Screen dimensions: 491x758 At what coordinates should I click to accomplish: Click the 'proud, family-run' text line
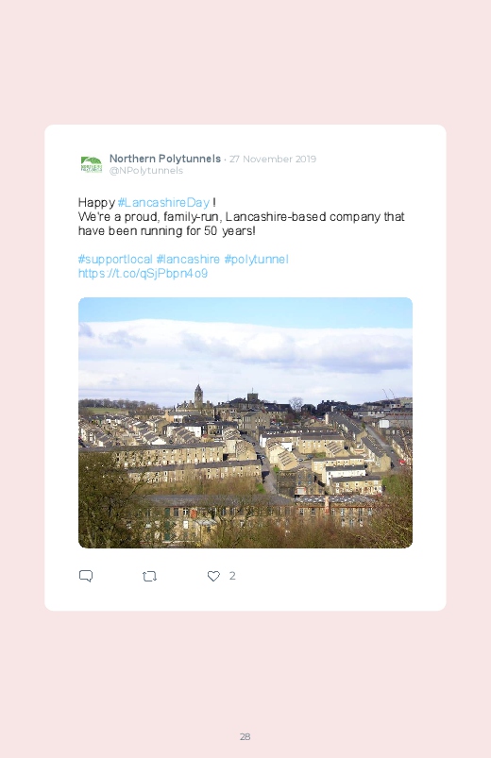coord(241,216)
